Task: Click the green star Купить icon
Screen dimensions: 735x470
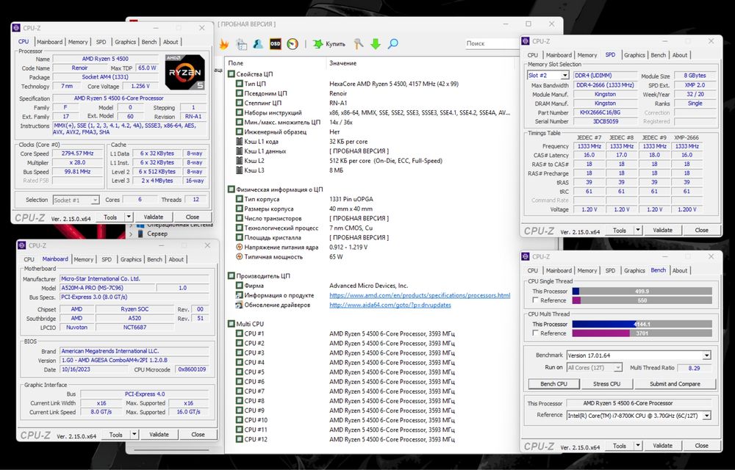Action: point(318,44)
